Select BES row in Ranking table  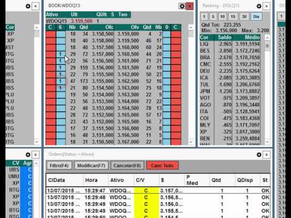(x=230, y=51)
